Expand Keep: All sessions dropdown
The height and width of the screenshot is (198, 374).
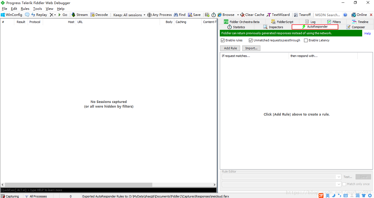[129, 15]
